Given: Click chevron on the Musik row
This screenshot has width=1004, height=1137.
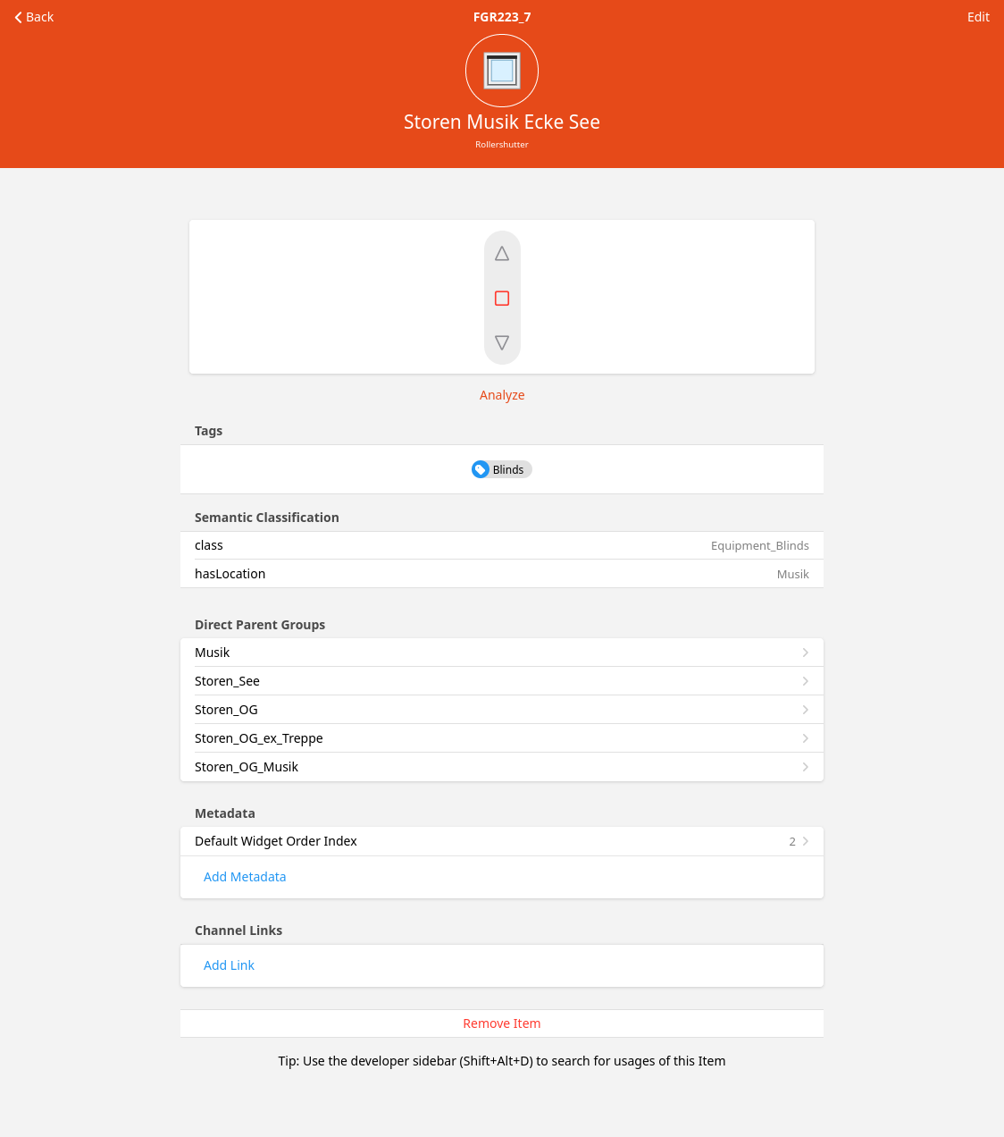Looking at the screenshot, I should pos(806,653).
